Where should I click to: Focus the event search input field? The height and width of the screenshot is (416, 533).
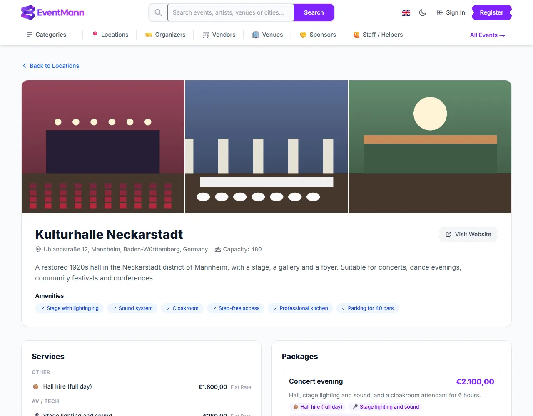231,12
